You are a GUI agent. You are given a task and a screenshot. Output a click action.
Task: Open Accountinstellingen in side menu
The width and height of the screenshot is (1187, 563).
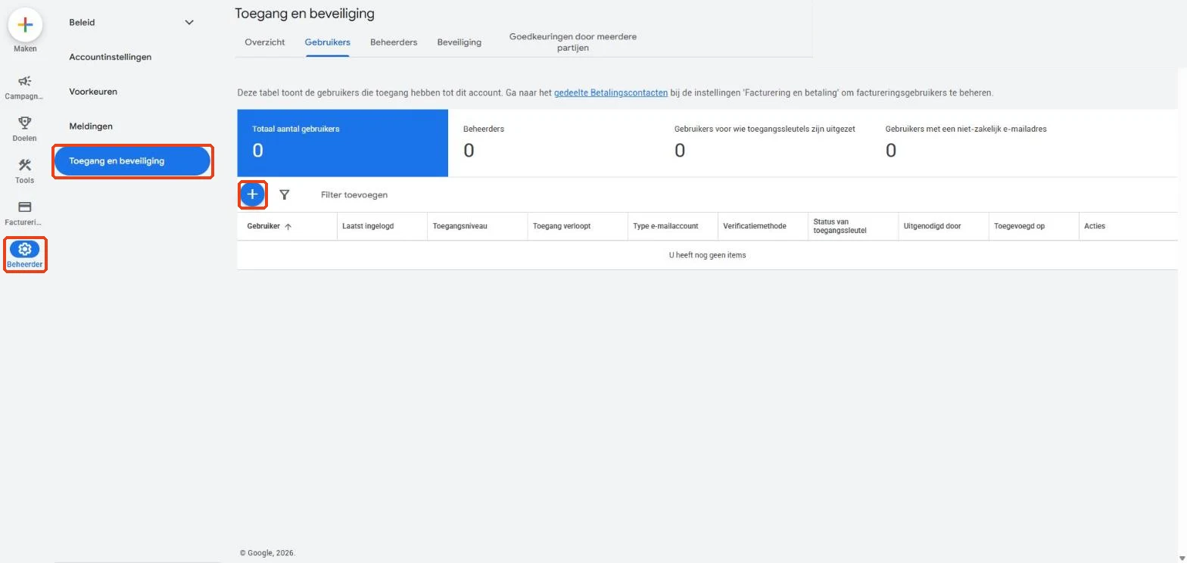(111, 57)
